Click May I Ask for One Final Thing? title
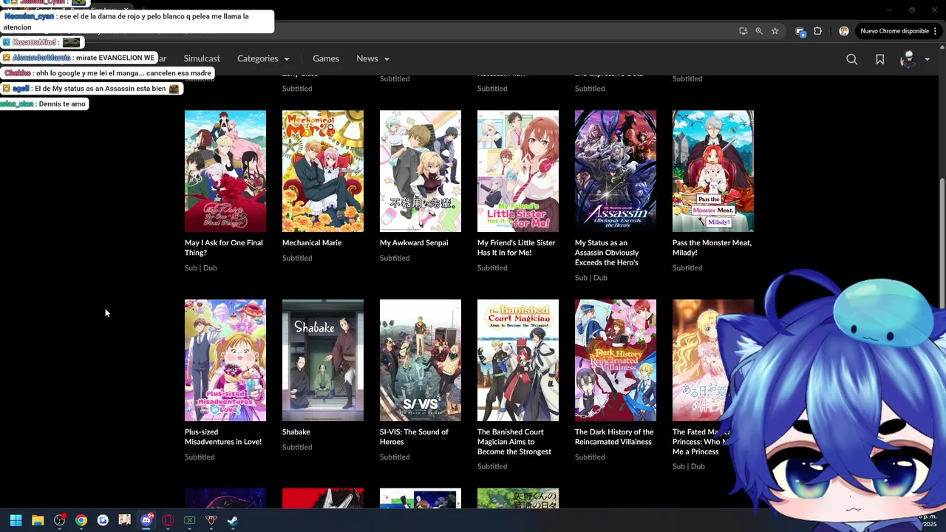The image size is (946, 532). click(x=224, y=248)
